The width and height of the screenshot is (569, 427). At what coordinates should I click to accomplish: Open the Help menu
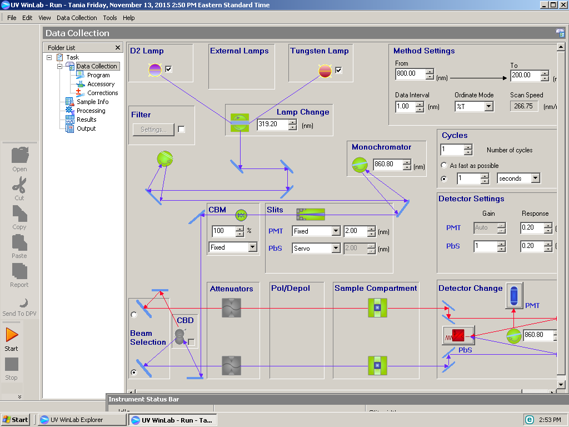click(128, 18)
